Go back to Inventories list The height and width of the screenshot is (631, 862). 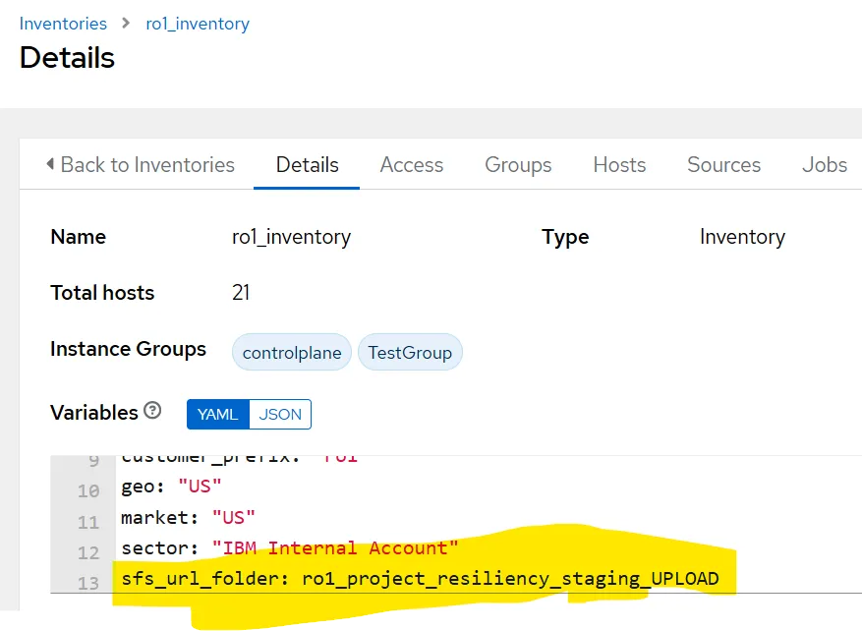[x=141, y=164]
